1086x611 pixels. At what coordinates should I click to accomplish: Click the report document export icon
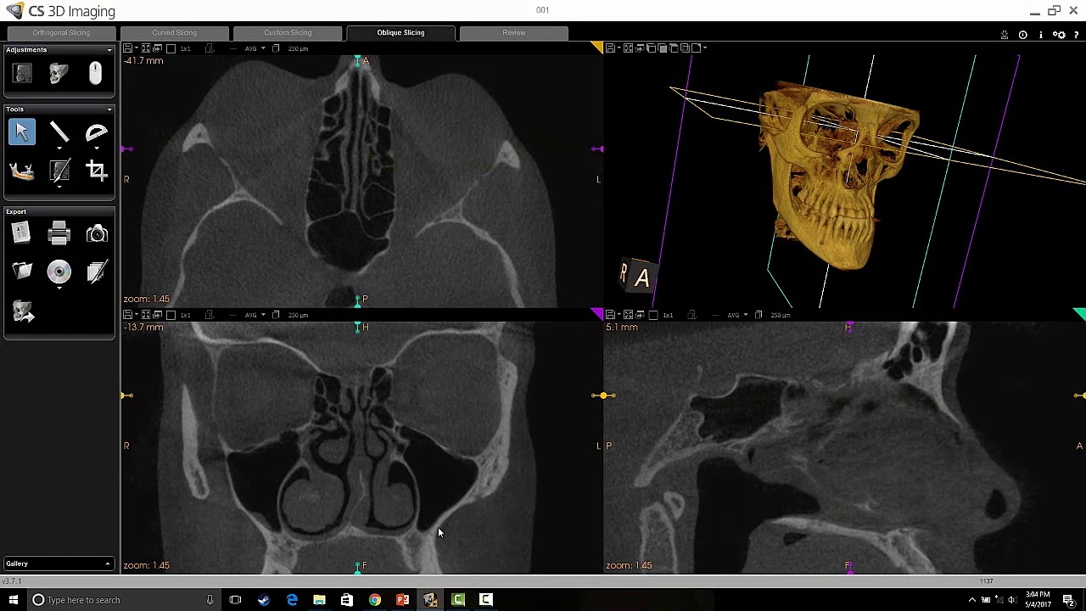coord(22,233)
